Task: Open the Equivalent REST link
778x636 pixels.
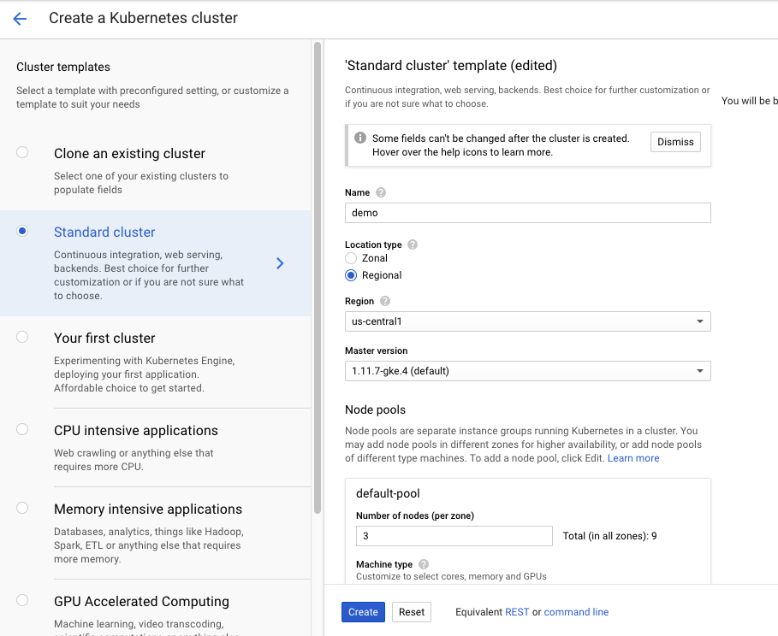Action: pos(517,612)
